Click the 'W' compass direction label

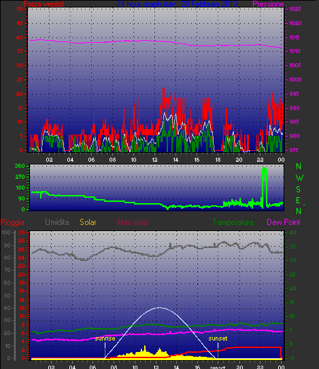(x=299, y=178)
